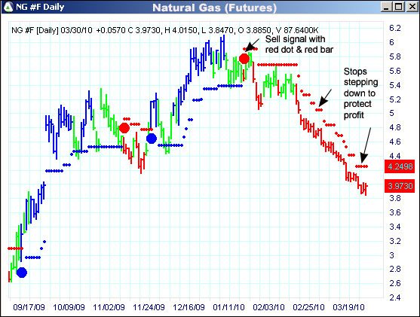Click the 5.8 price axis label
Viewport: 420px width, 317px height.
click(x=395, y=56)
